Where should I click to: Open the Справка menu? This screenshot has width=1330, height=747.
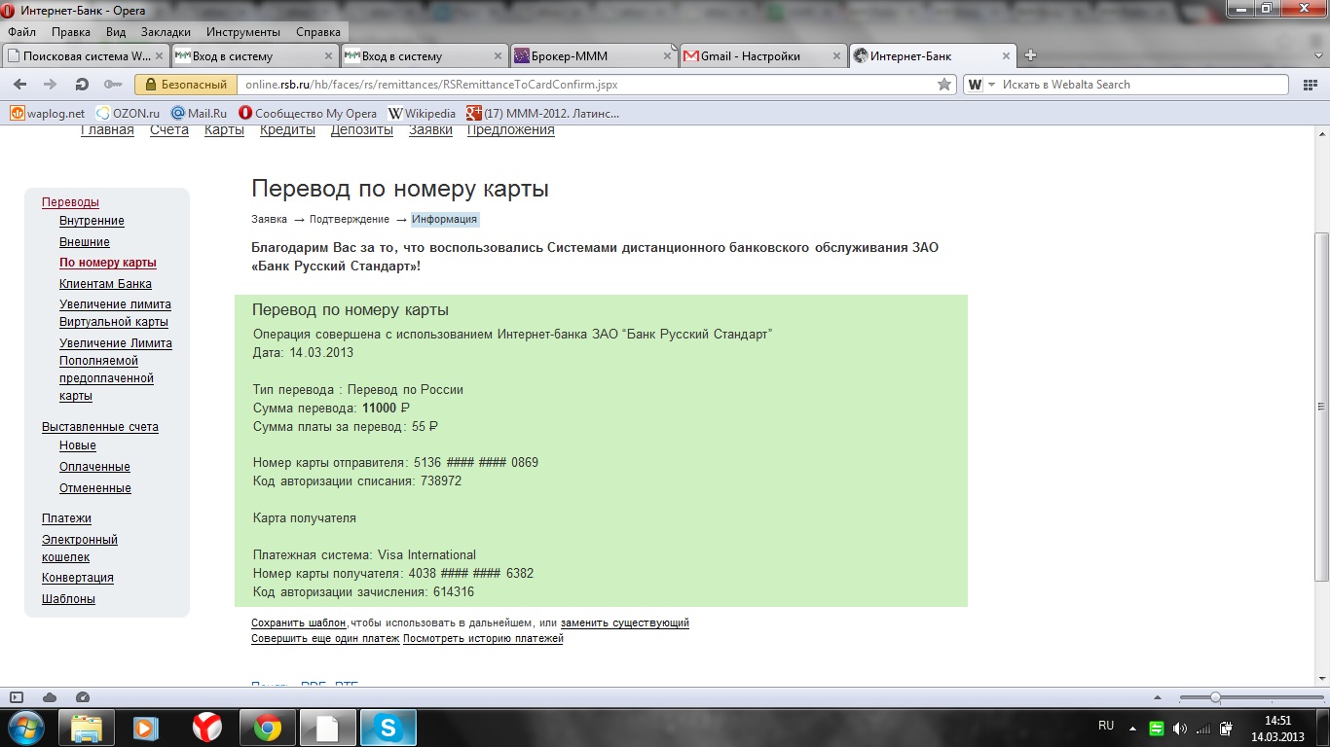point(318,31)
